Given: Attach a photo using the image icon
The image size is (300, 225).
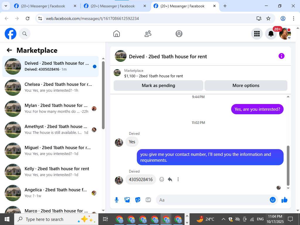Looking at the screenshot, I should (x=127, y=200).
